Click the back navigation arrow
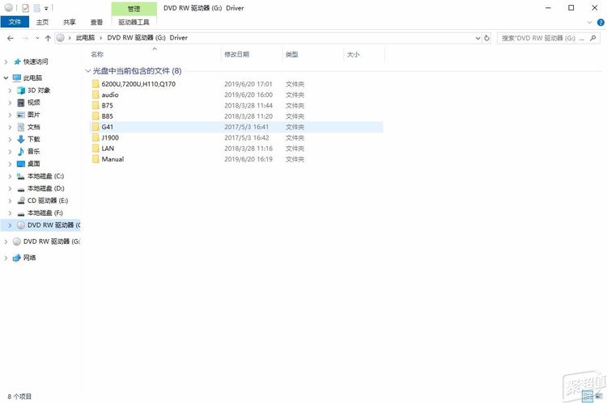The width and height of the screenshot is (607, 403). [11, 38]
